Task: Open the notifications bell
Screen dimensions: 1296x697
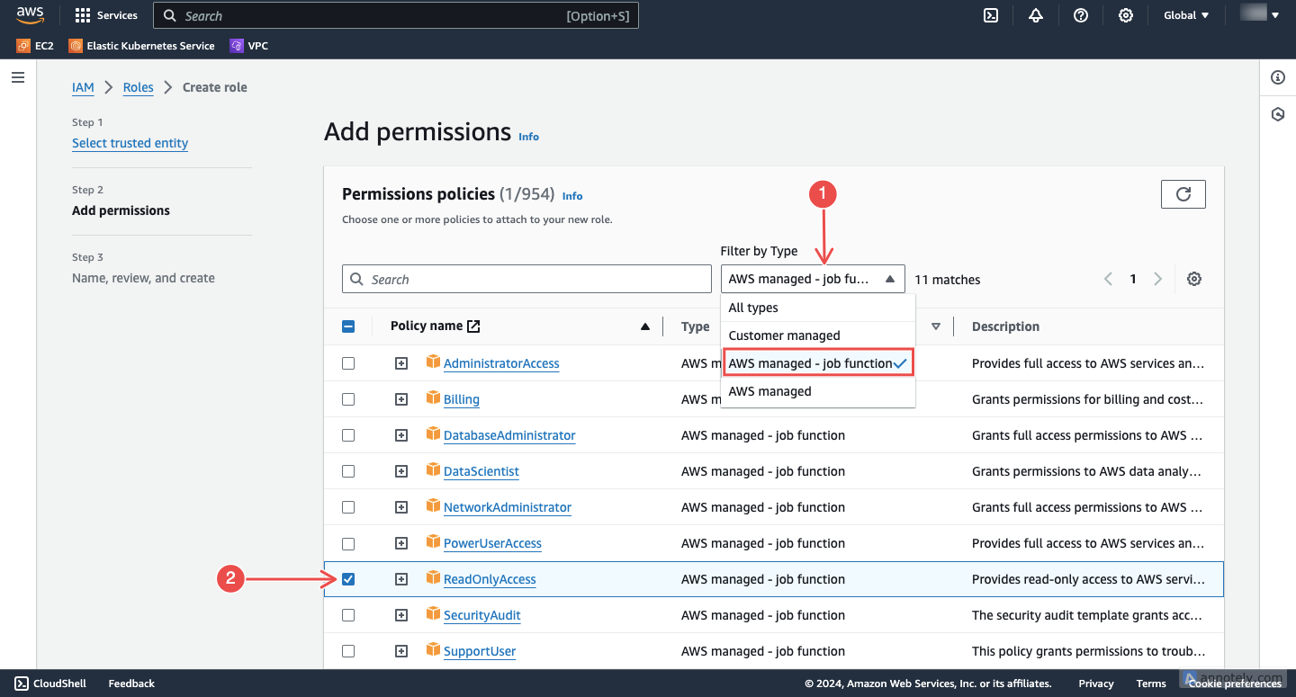Action: [1036, 15]
